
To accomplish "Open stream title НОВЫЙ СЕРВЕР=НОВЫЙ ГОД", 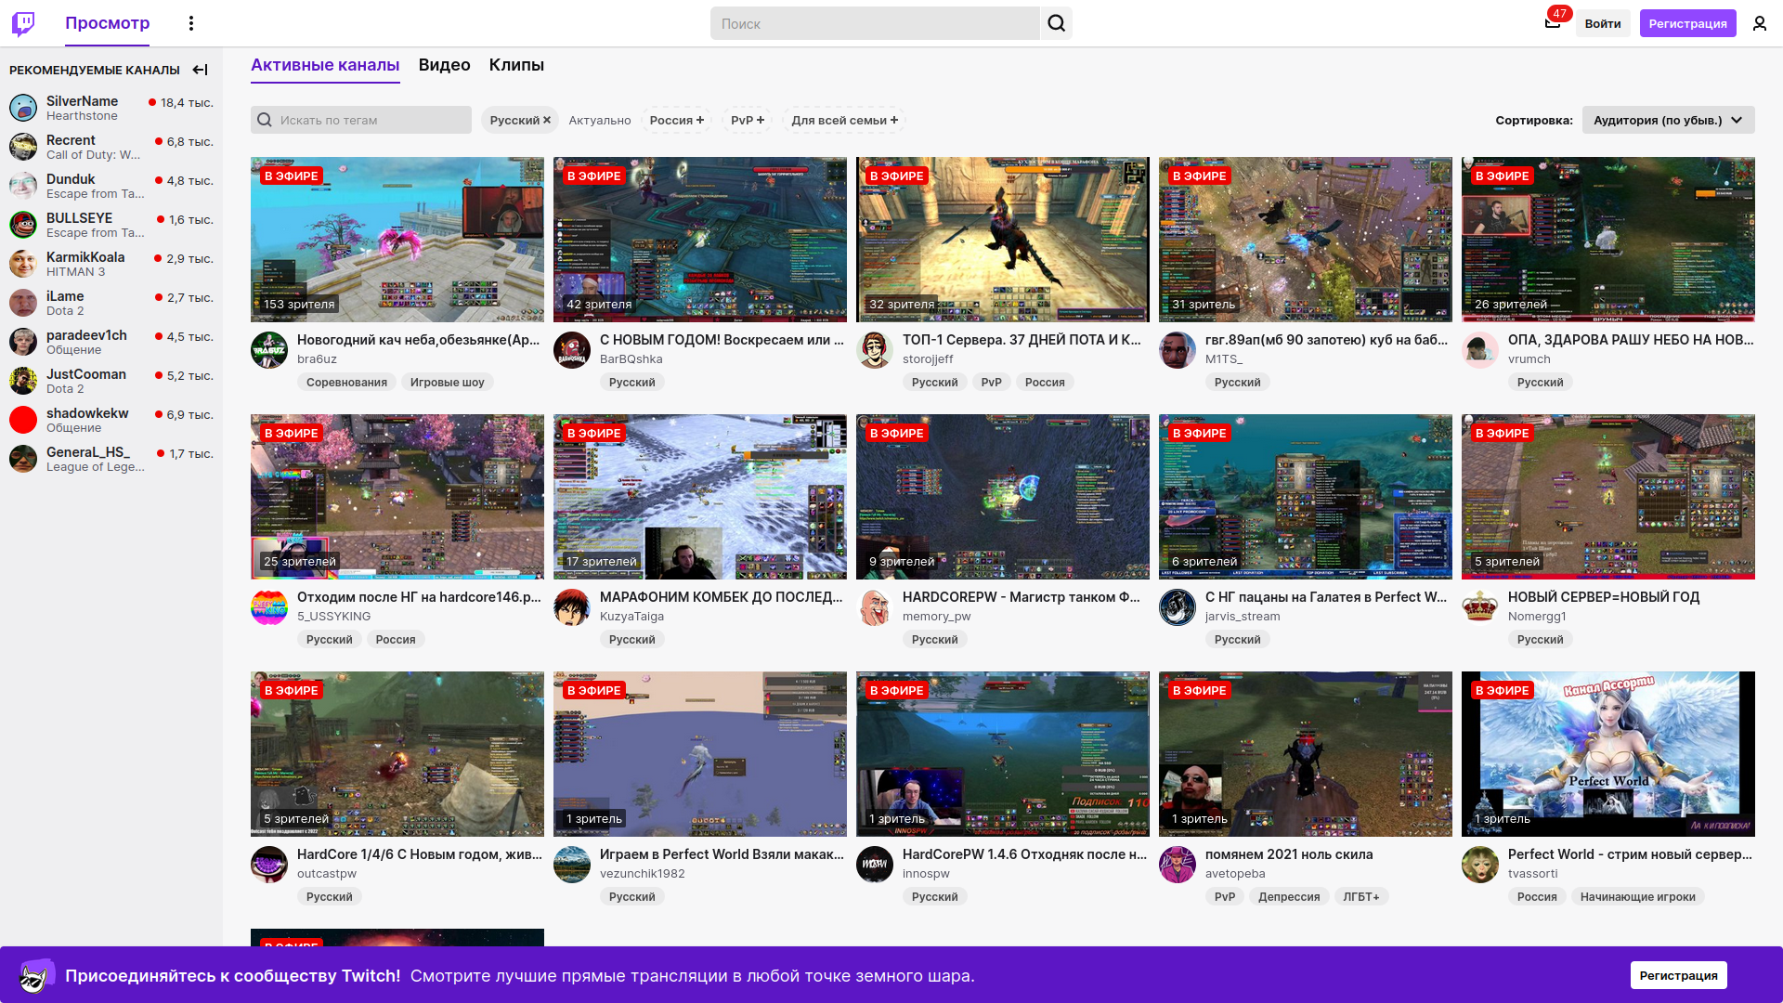I will point(1604,597).
